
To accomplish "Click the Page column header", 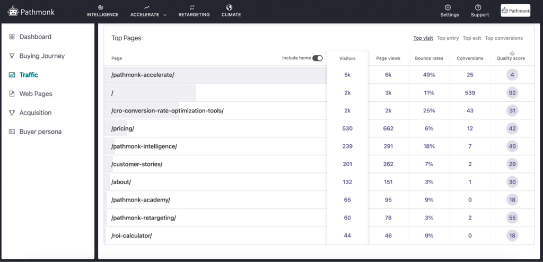I will coord(117,58).
